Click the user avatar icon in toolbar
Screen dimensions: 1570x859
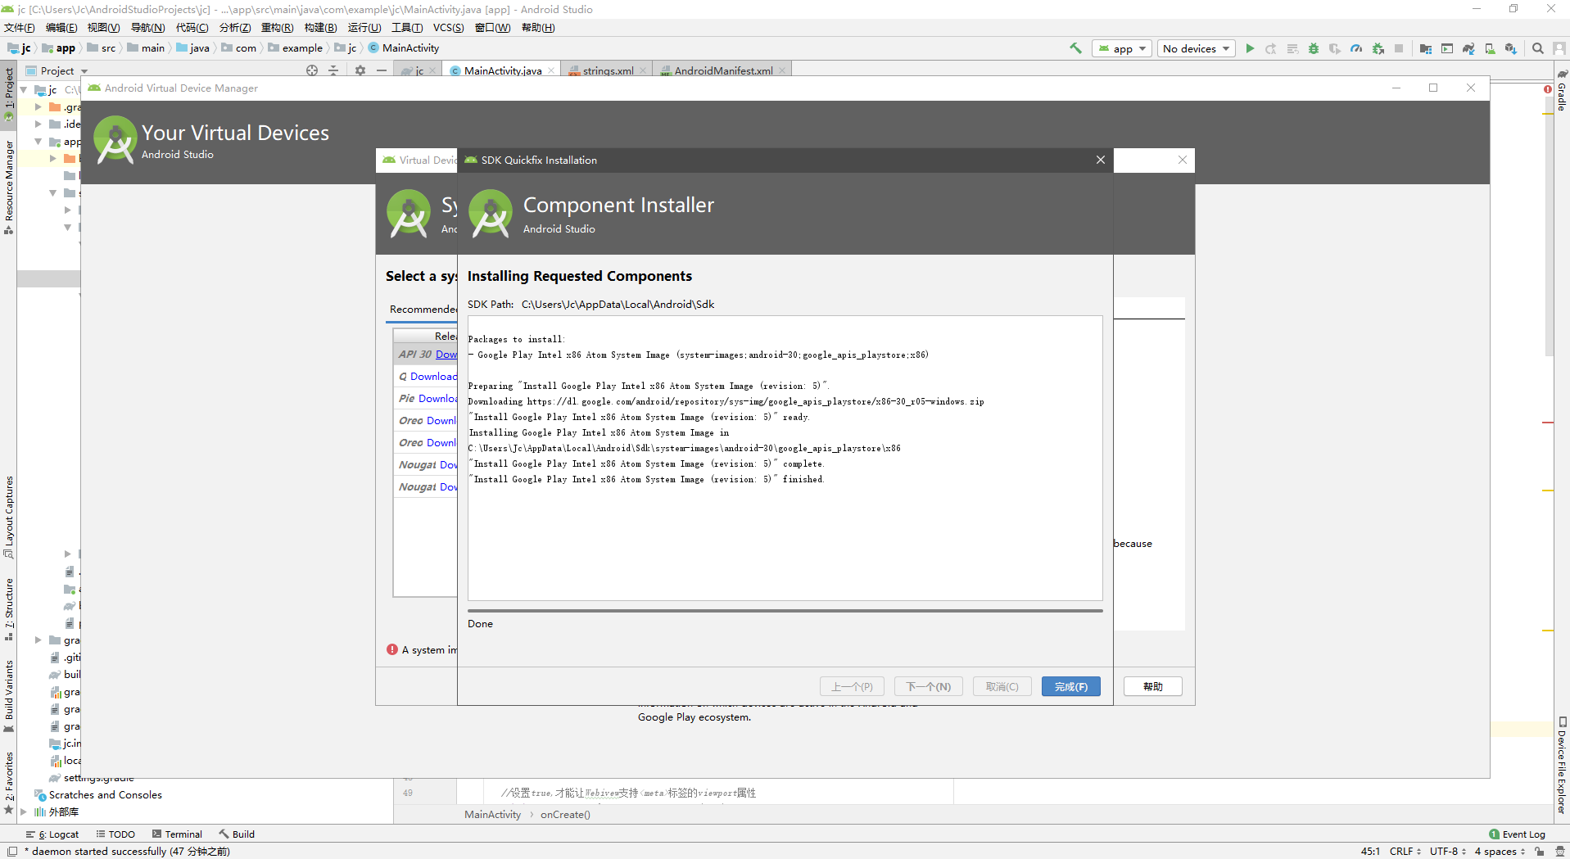coord(1559,48)
